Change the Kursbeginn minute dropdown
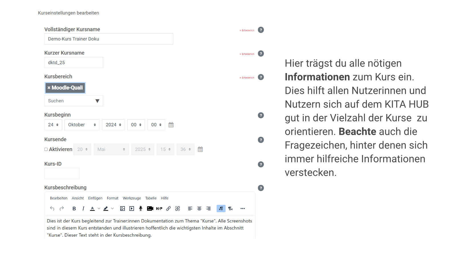Viewport: 456px width, 256px height. 156,125
